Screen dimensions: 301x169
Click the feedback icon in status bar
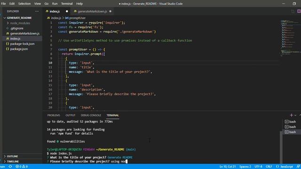pos(298,167)
